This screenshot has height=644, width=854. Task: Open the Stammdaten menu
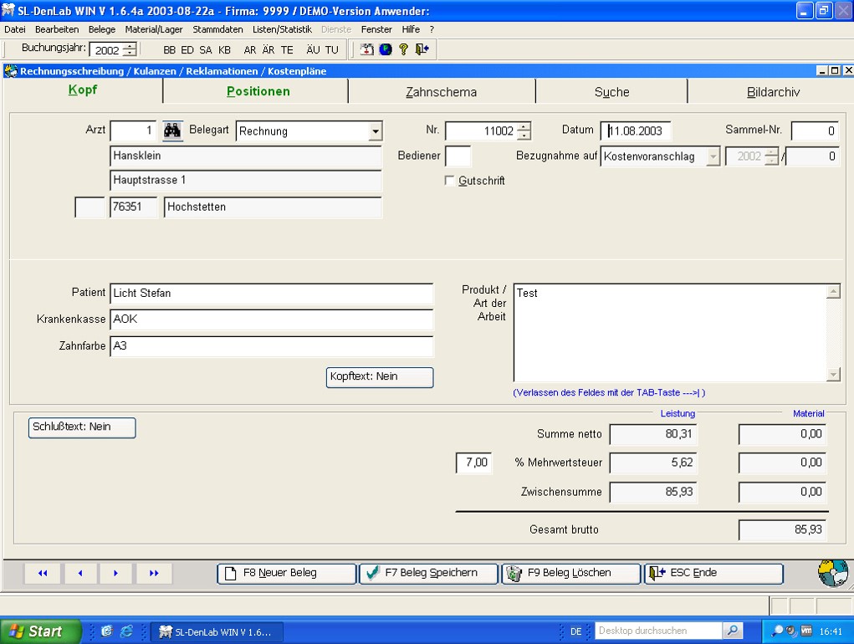point(217,29)
